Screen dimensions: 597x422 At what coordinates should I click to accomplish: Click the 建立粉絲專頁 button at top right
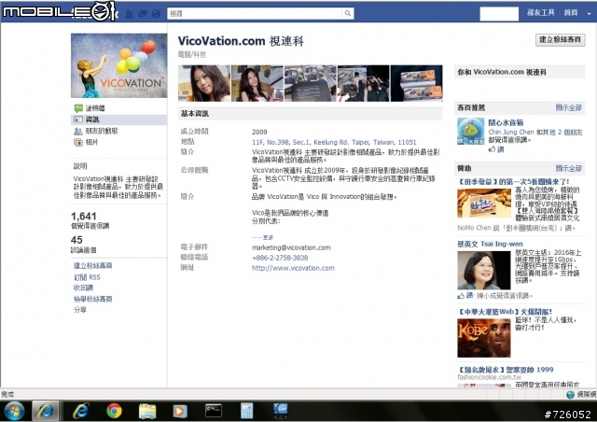560,39
